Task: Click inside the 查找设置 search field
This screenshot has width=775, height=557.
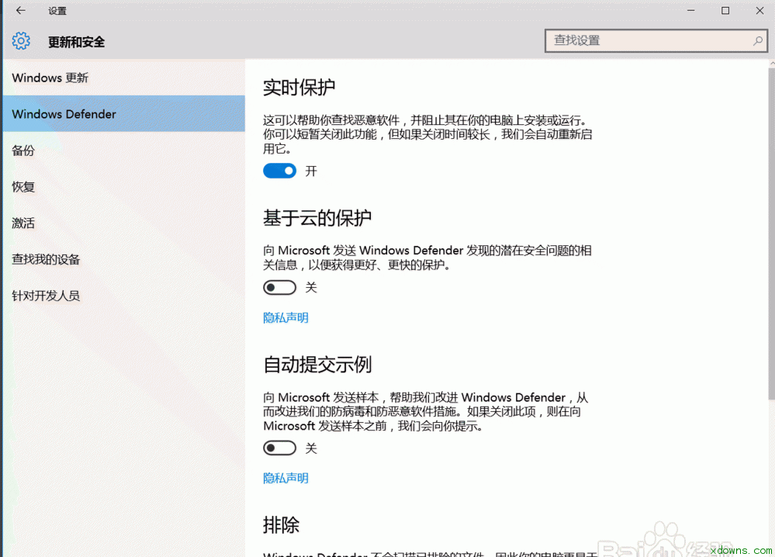Action: (x=656, y=40)
